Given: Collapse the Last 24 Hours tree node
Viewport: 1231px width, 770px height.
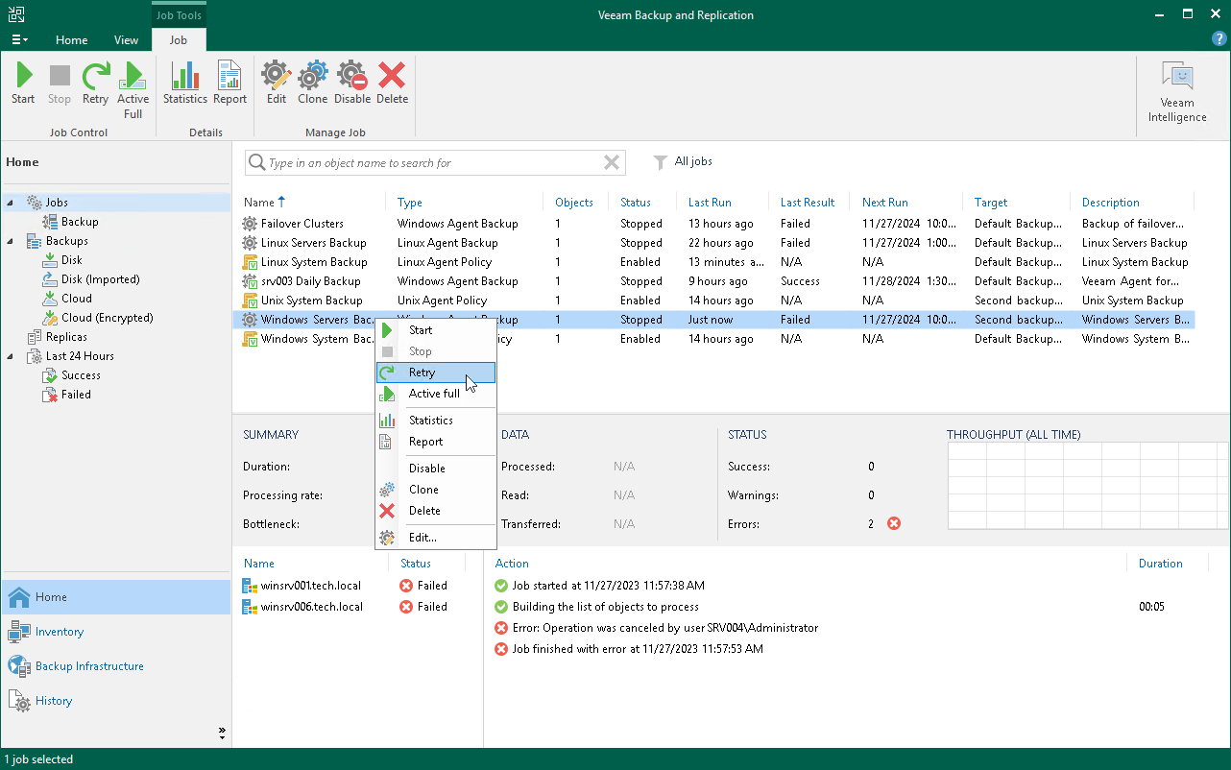Looking at the screenshot, I should point(11,356).
